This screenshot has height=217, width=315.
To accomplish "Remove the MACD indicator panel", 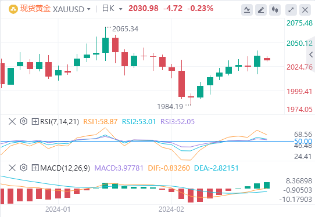I will click(x=12, y=168).
